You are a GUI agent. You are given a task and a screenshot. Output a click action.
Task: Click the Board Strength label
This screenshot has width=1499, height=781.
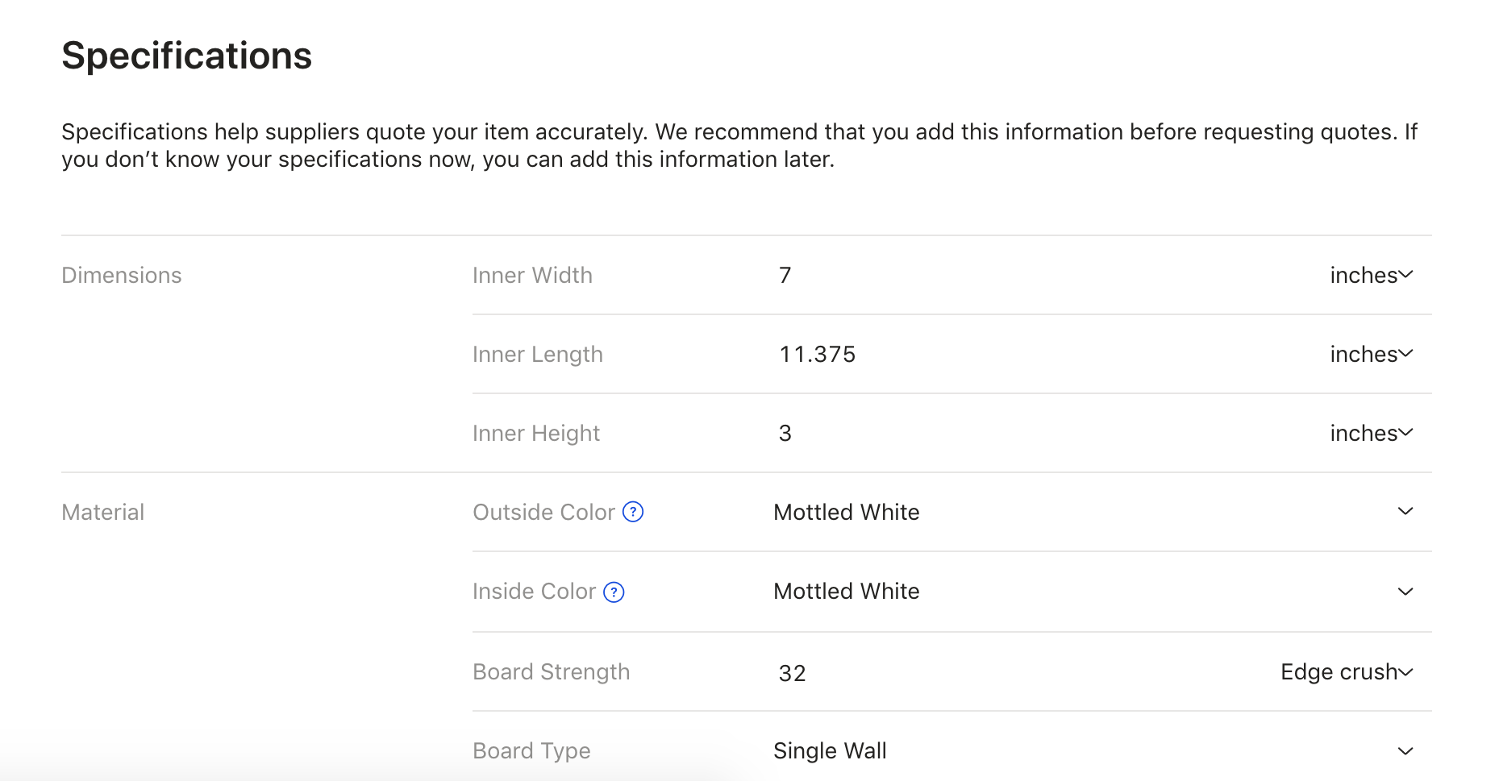pyautogui.click(x=551, y=672)
